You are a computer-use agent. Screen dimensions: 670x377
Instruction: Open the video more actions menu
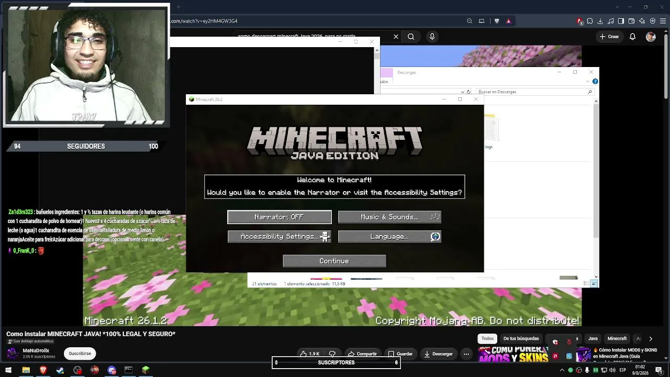tap(466, 354)
